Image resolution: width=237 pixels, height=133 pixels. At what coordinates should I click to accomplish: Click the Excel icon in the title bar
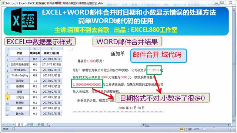(3, 3)
